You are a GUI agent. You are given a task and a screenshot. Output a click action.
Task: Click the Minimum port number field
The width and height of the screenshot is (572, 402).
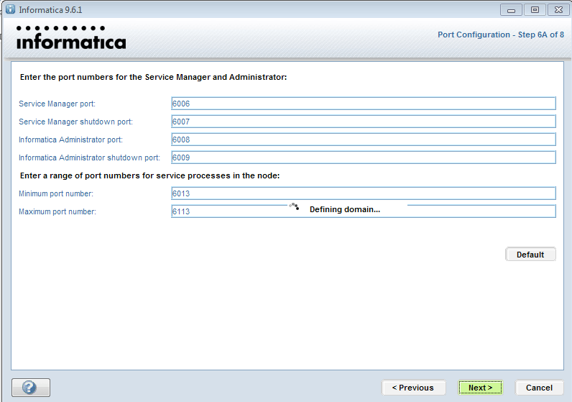coord(364,193)
